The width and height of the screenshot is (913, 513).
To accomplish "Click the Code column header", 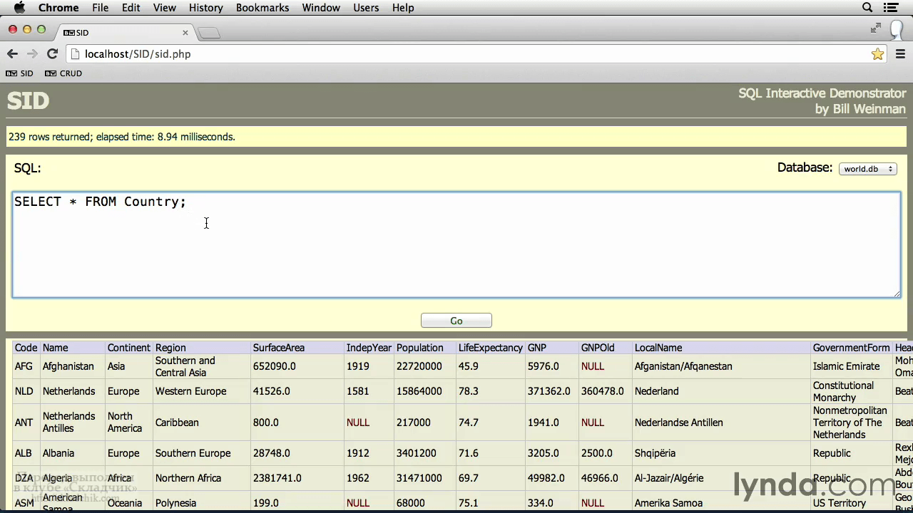I will (26, 348).
